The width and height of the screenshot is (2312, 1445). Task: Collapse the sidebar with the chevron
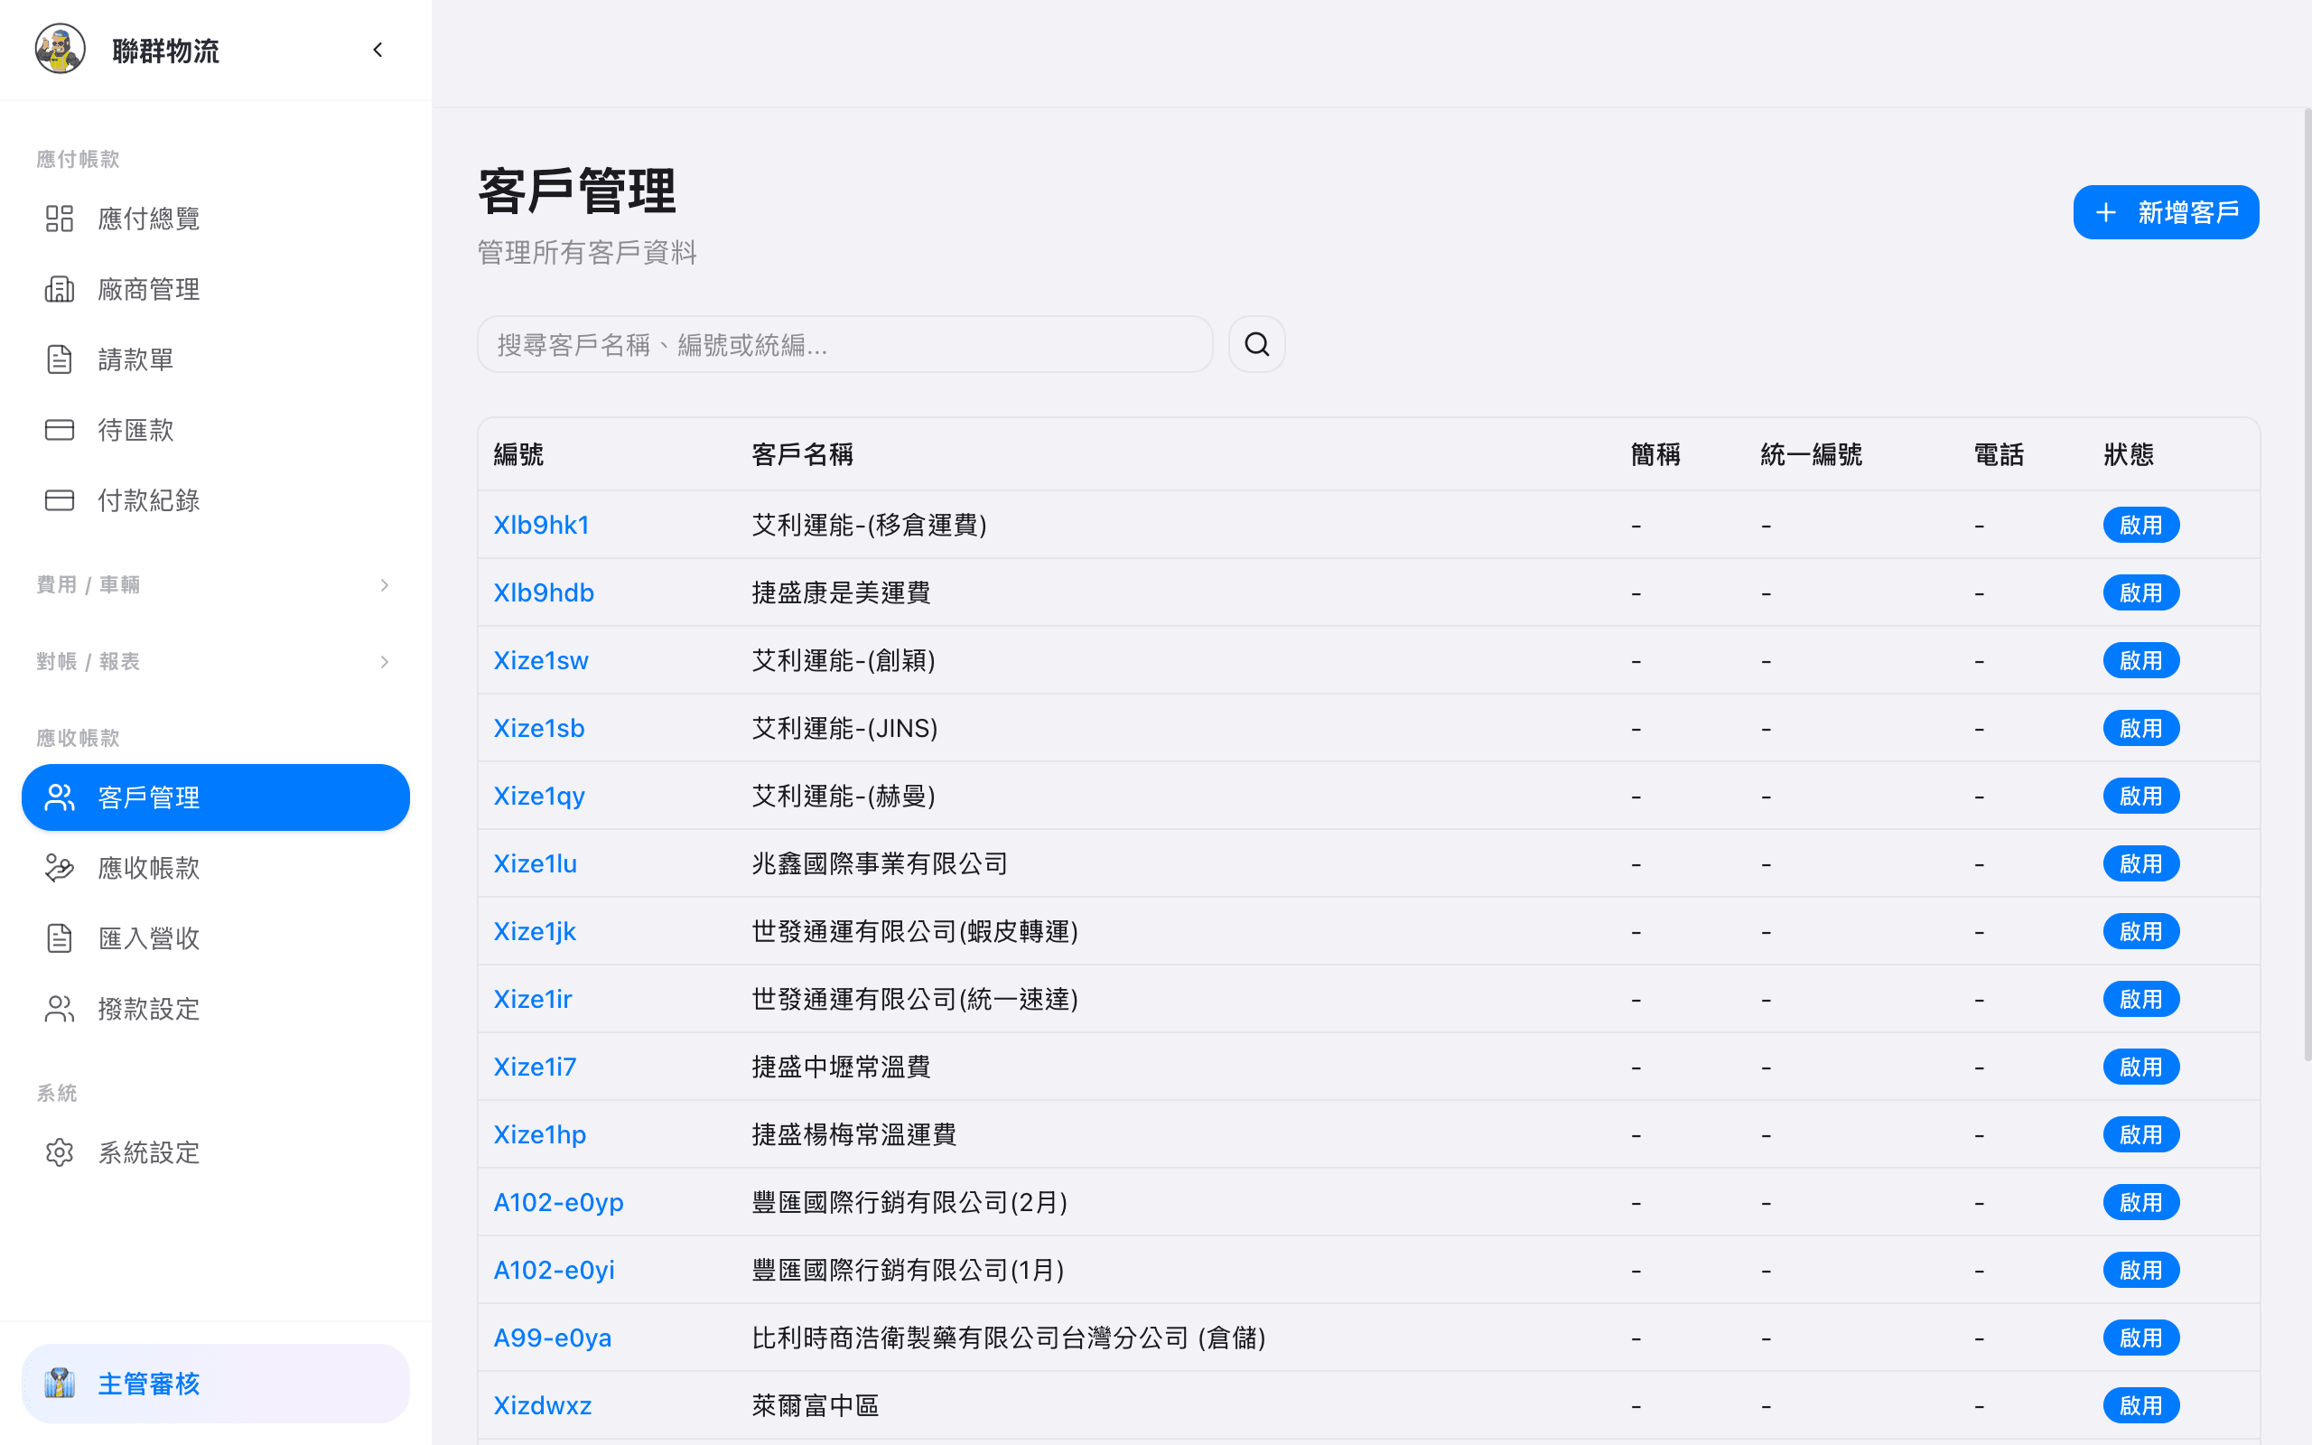point(378,50)
